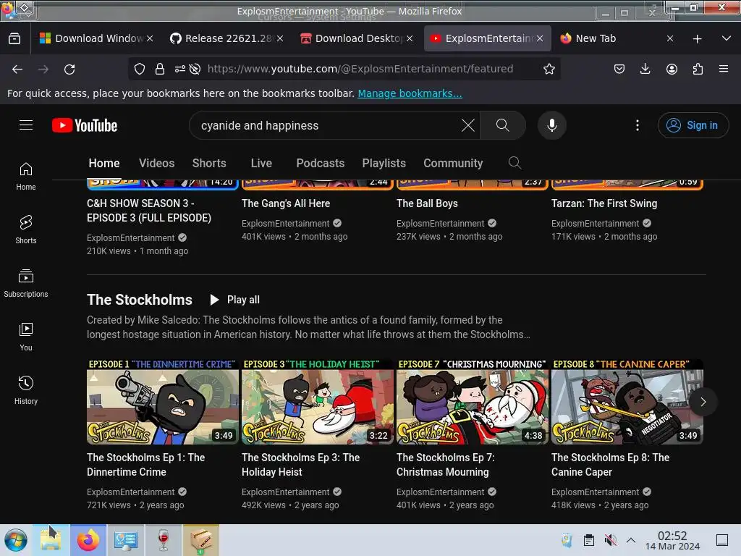Image resolution: width=741 pixels, height=556 pixels.
Task: Open Stockholms Ep 7 Christmas Mourning thumbnail
Action: pos(472,402)
